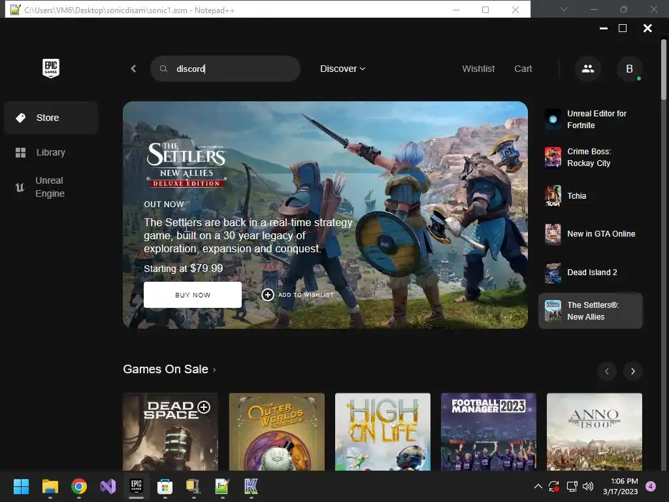This screenshot has height=502, width=669.
Task: Click Epic Games Launcher taskbar icon
Action: pyautogui.click(x=137, y=486)
